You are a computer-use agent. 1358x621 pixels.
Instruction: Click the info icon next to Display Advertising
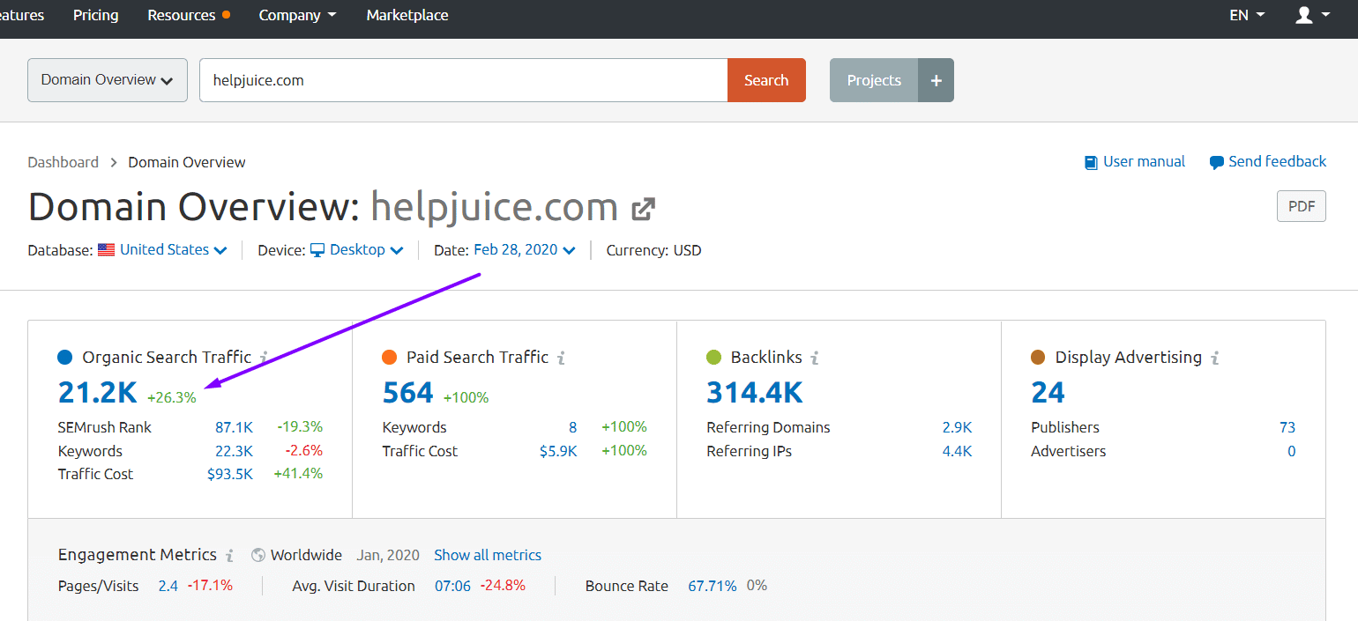click(x=1214, y=358)
